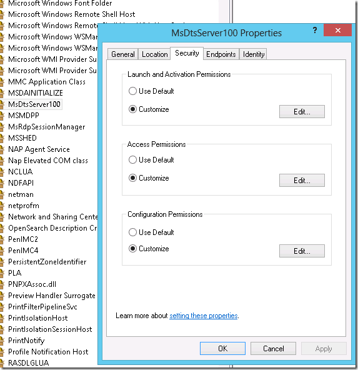Select the PrintIsolationSessionHost entry
This screenshot has height=370, width=358.
(x=50, y=329)
